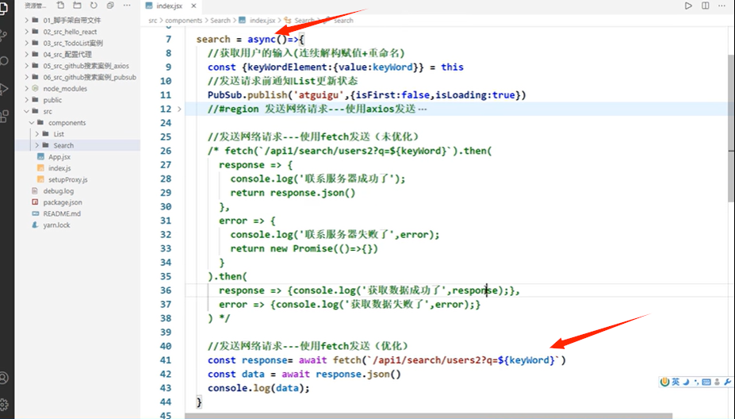
Task: Open the debug.log file
Action: pos(58,191)
